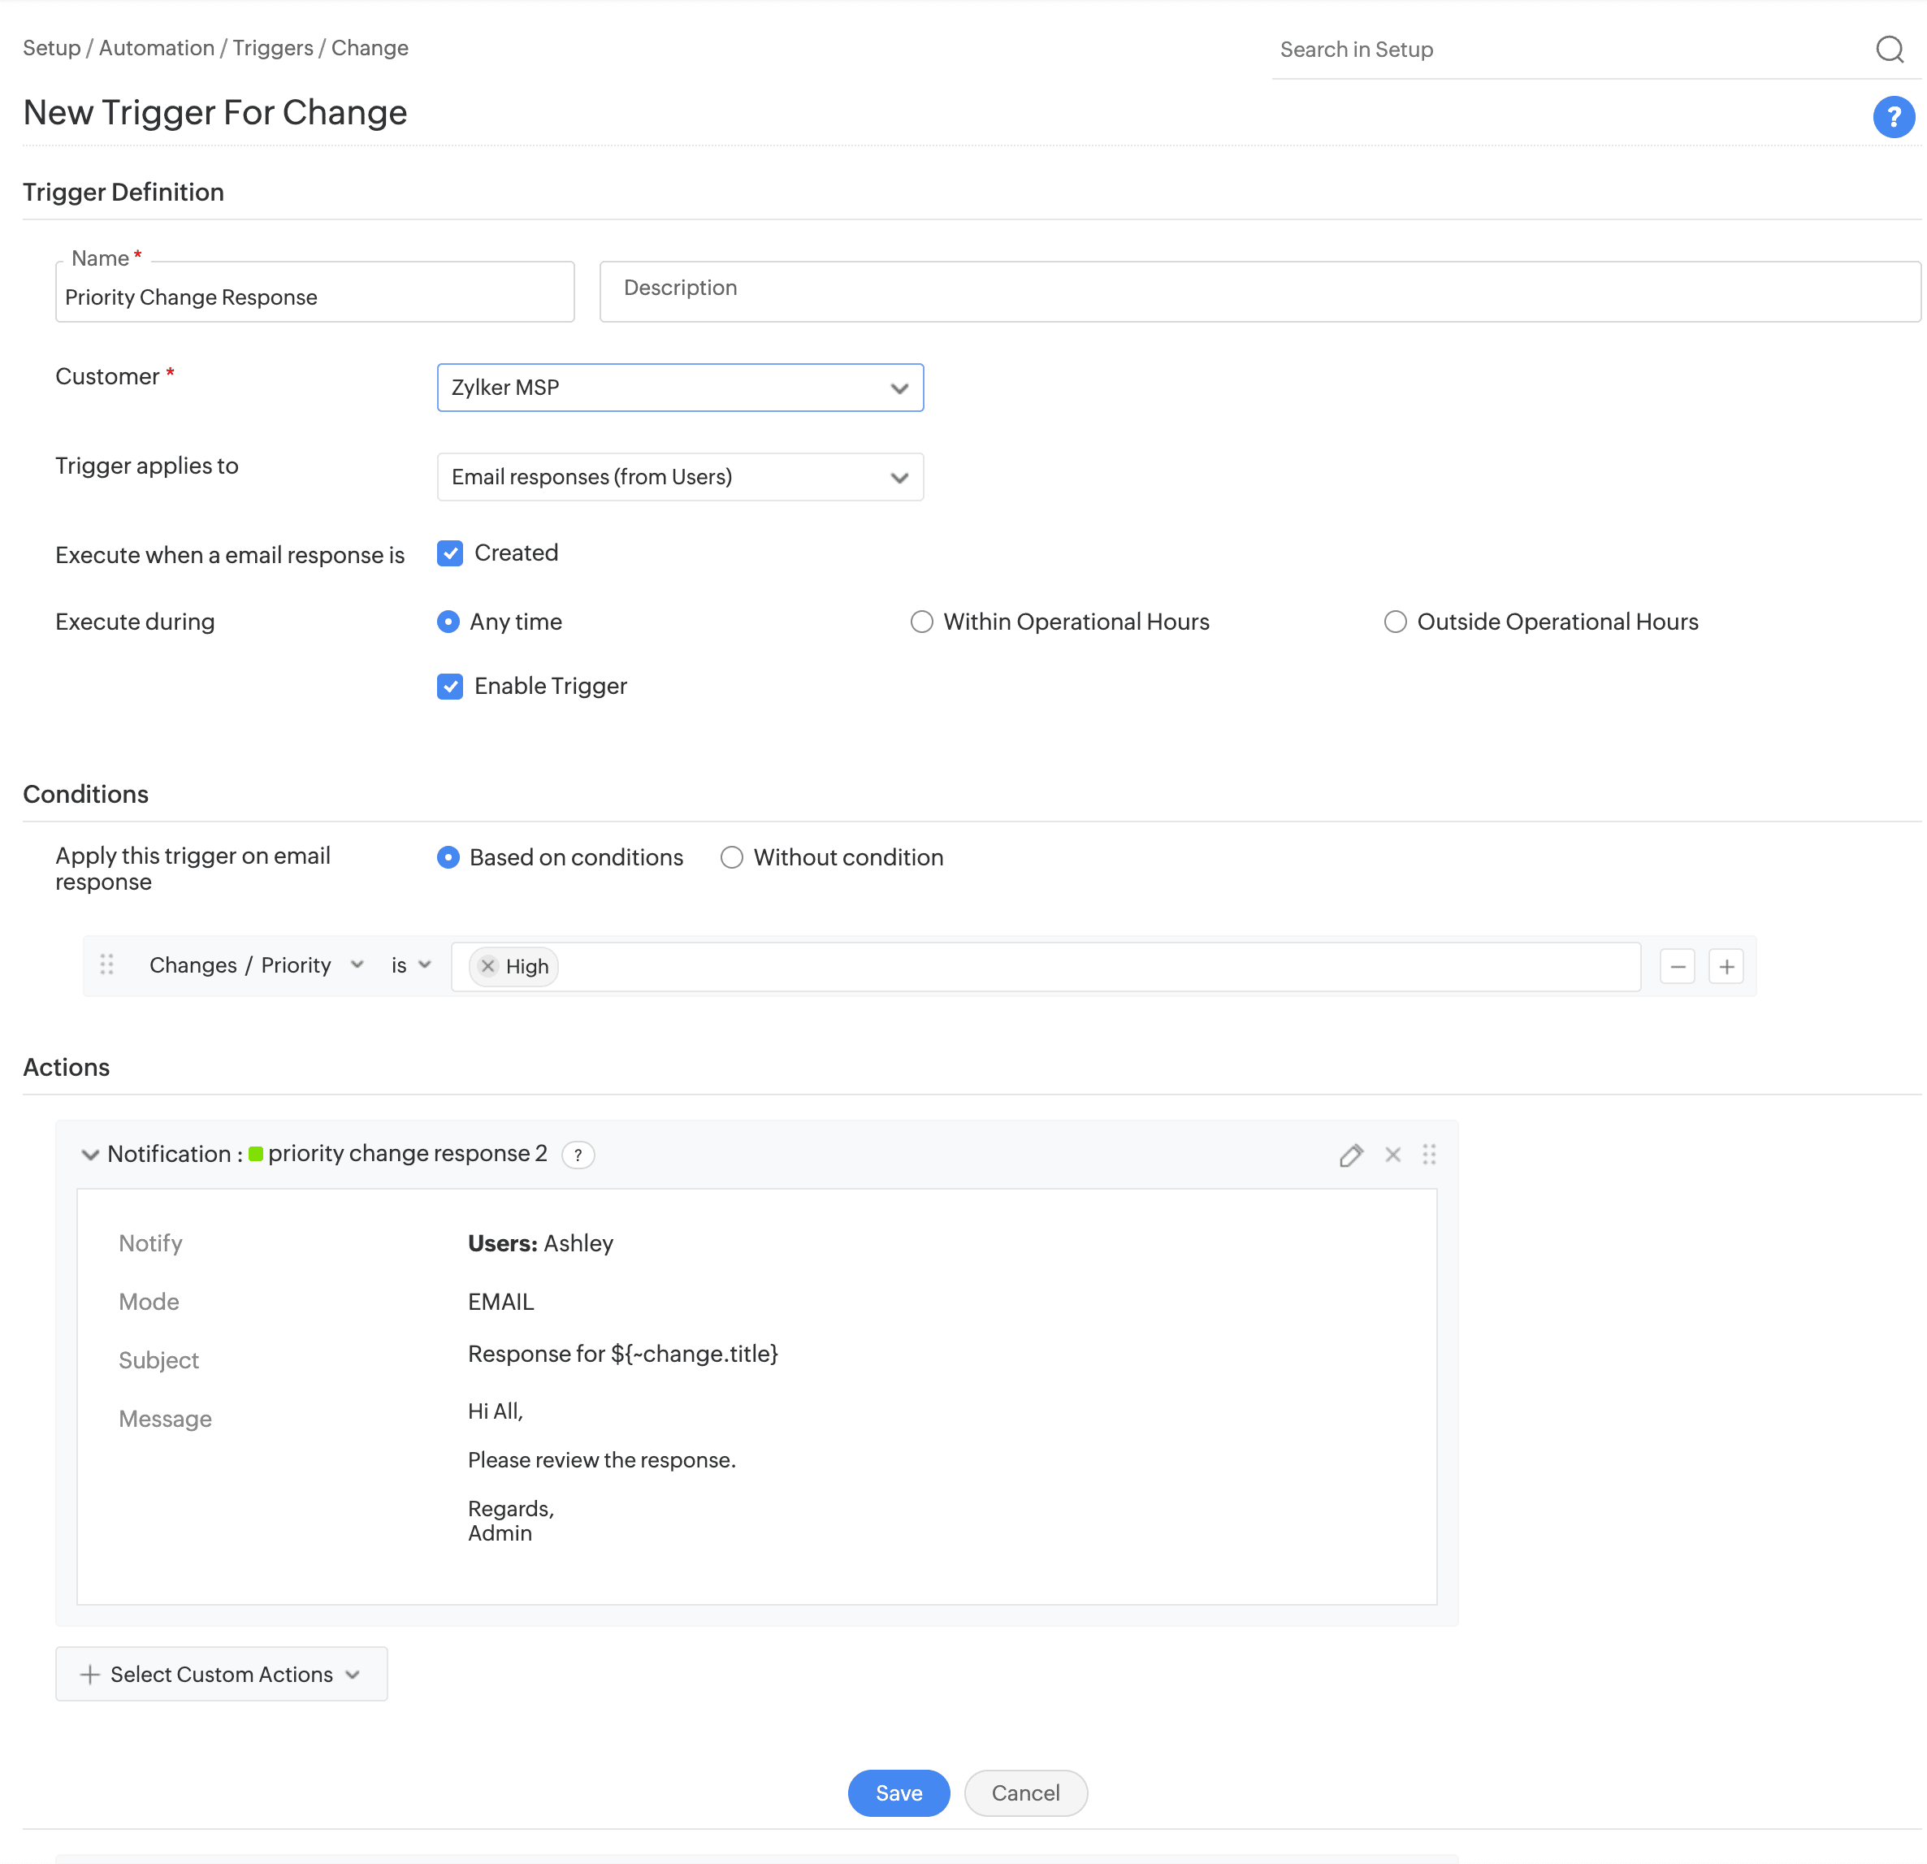
Task: Expand Select Custom Actions dropdown
Action: click(221, 1674)
